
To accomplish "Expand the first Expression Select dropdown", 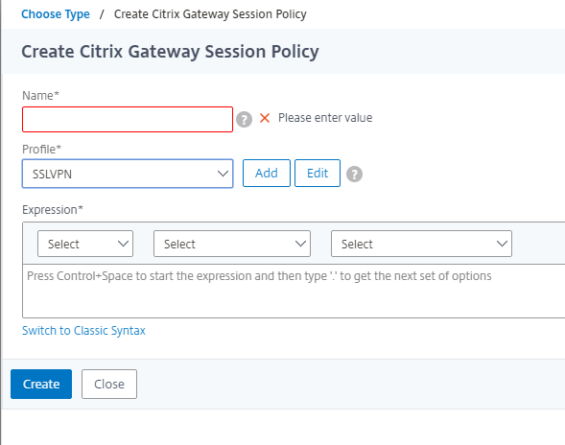I will (x=85, y=244).
